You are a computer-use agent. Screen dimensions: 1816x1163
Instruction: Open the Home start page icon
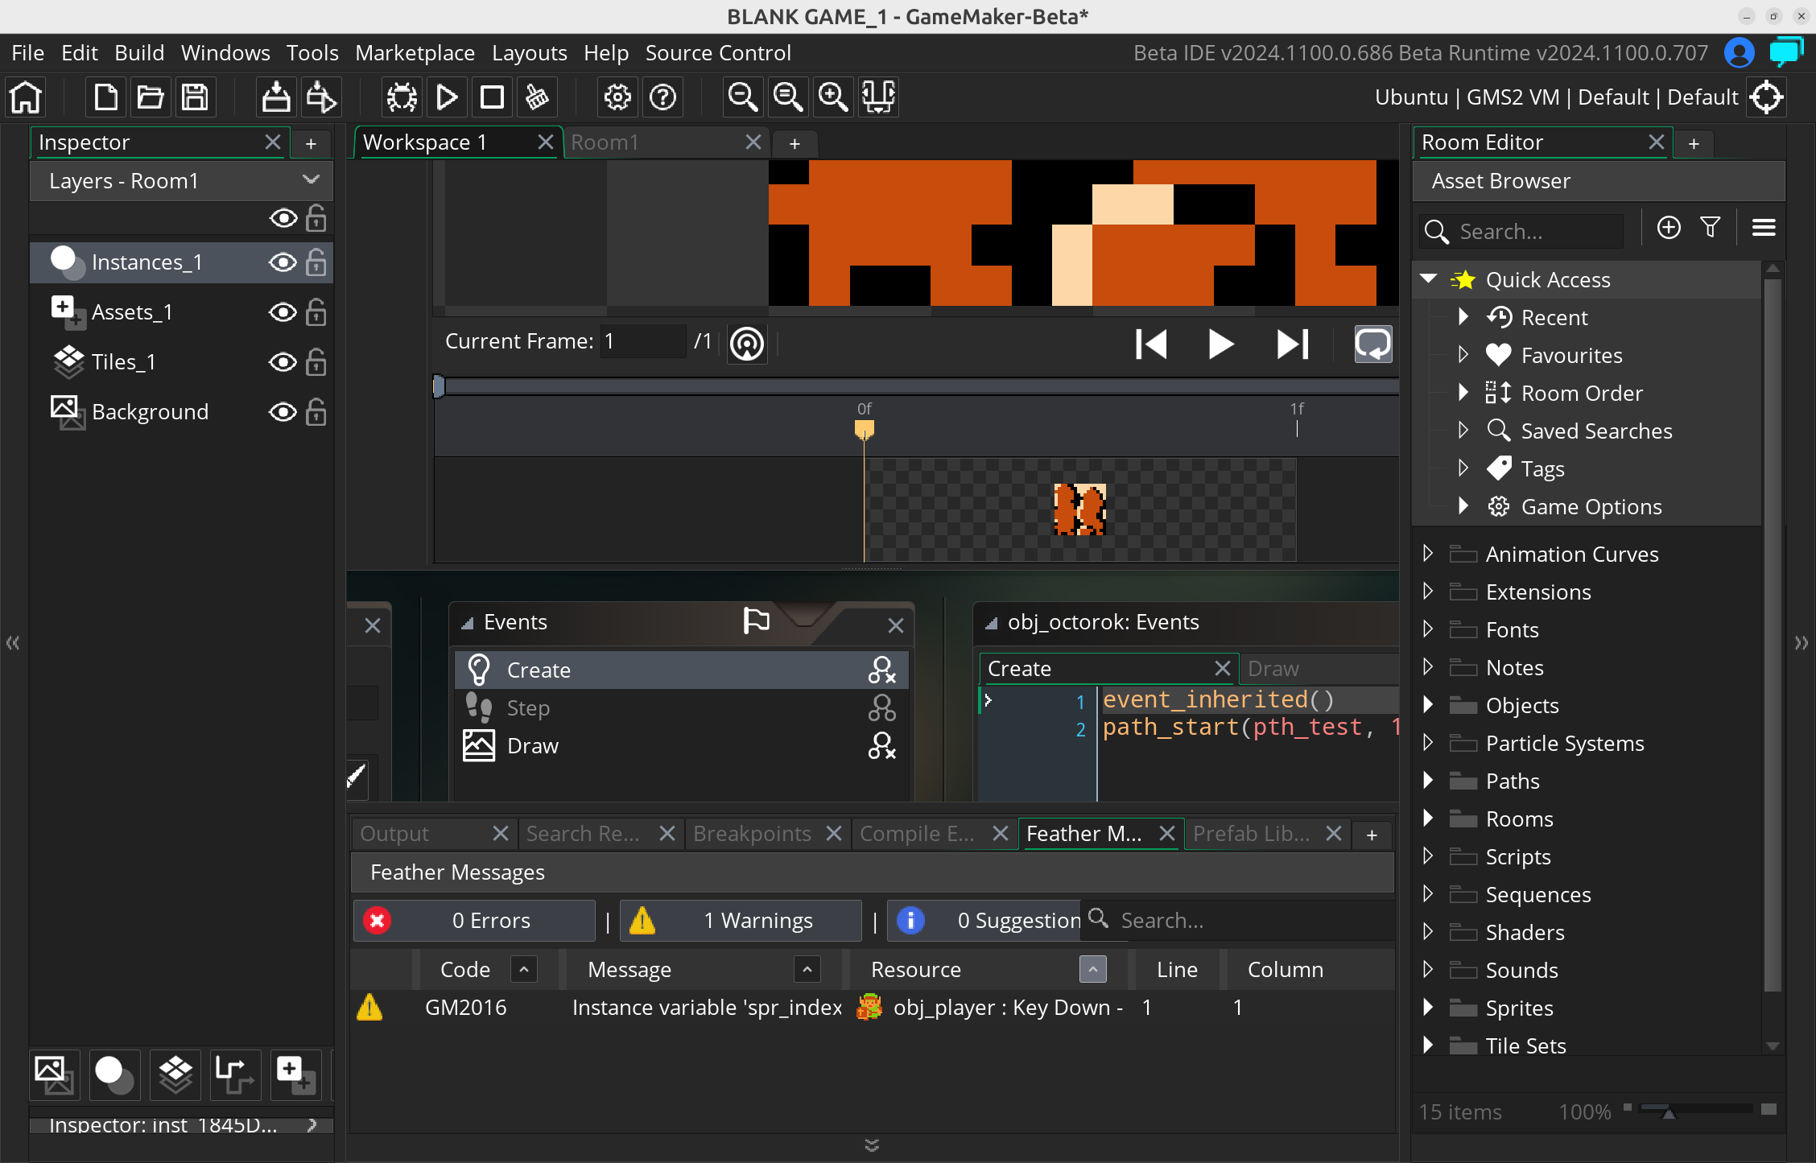click(x=26, y=97)
